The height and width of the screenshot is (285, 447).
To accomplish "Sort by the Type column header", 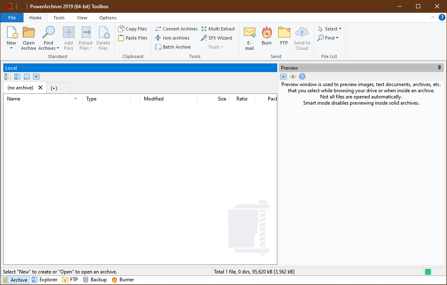I will pyautogui.click(x=107, y=98).
